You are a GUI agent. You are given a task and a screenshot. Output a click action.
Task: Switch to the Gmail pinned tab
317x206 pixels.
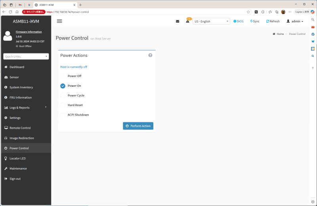click(x=20, y=5)
